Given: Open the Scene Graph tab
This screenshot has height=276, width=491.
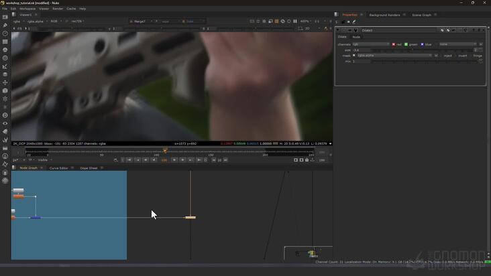Looking at the screenshot, I should point(421,15).
